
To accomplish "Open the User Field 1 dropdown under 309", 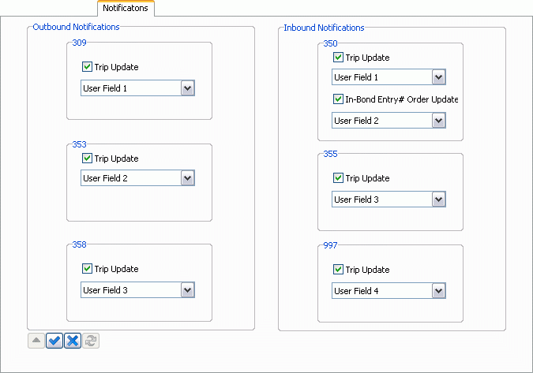I will pos(188,88).
